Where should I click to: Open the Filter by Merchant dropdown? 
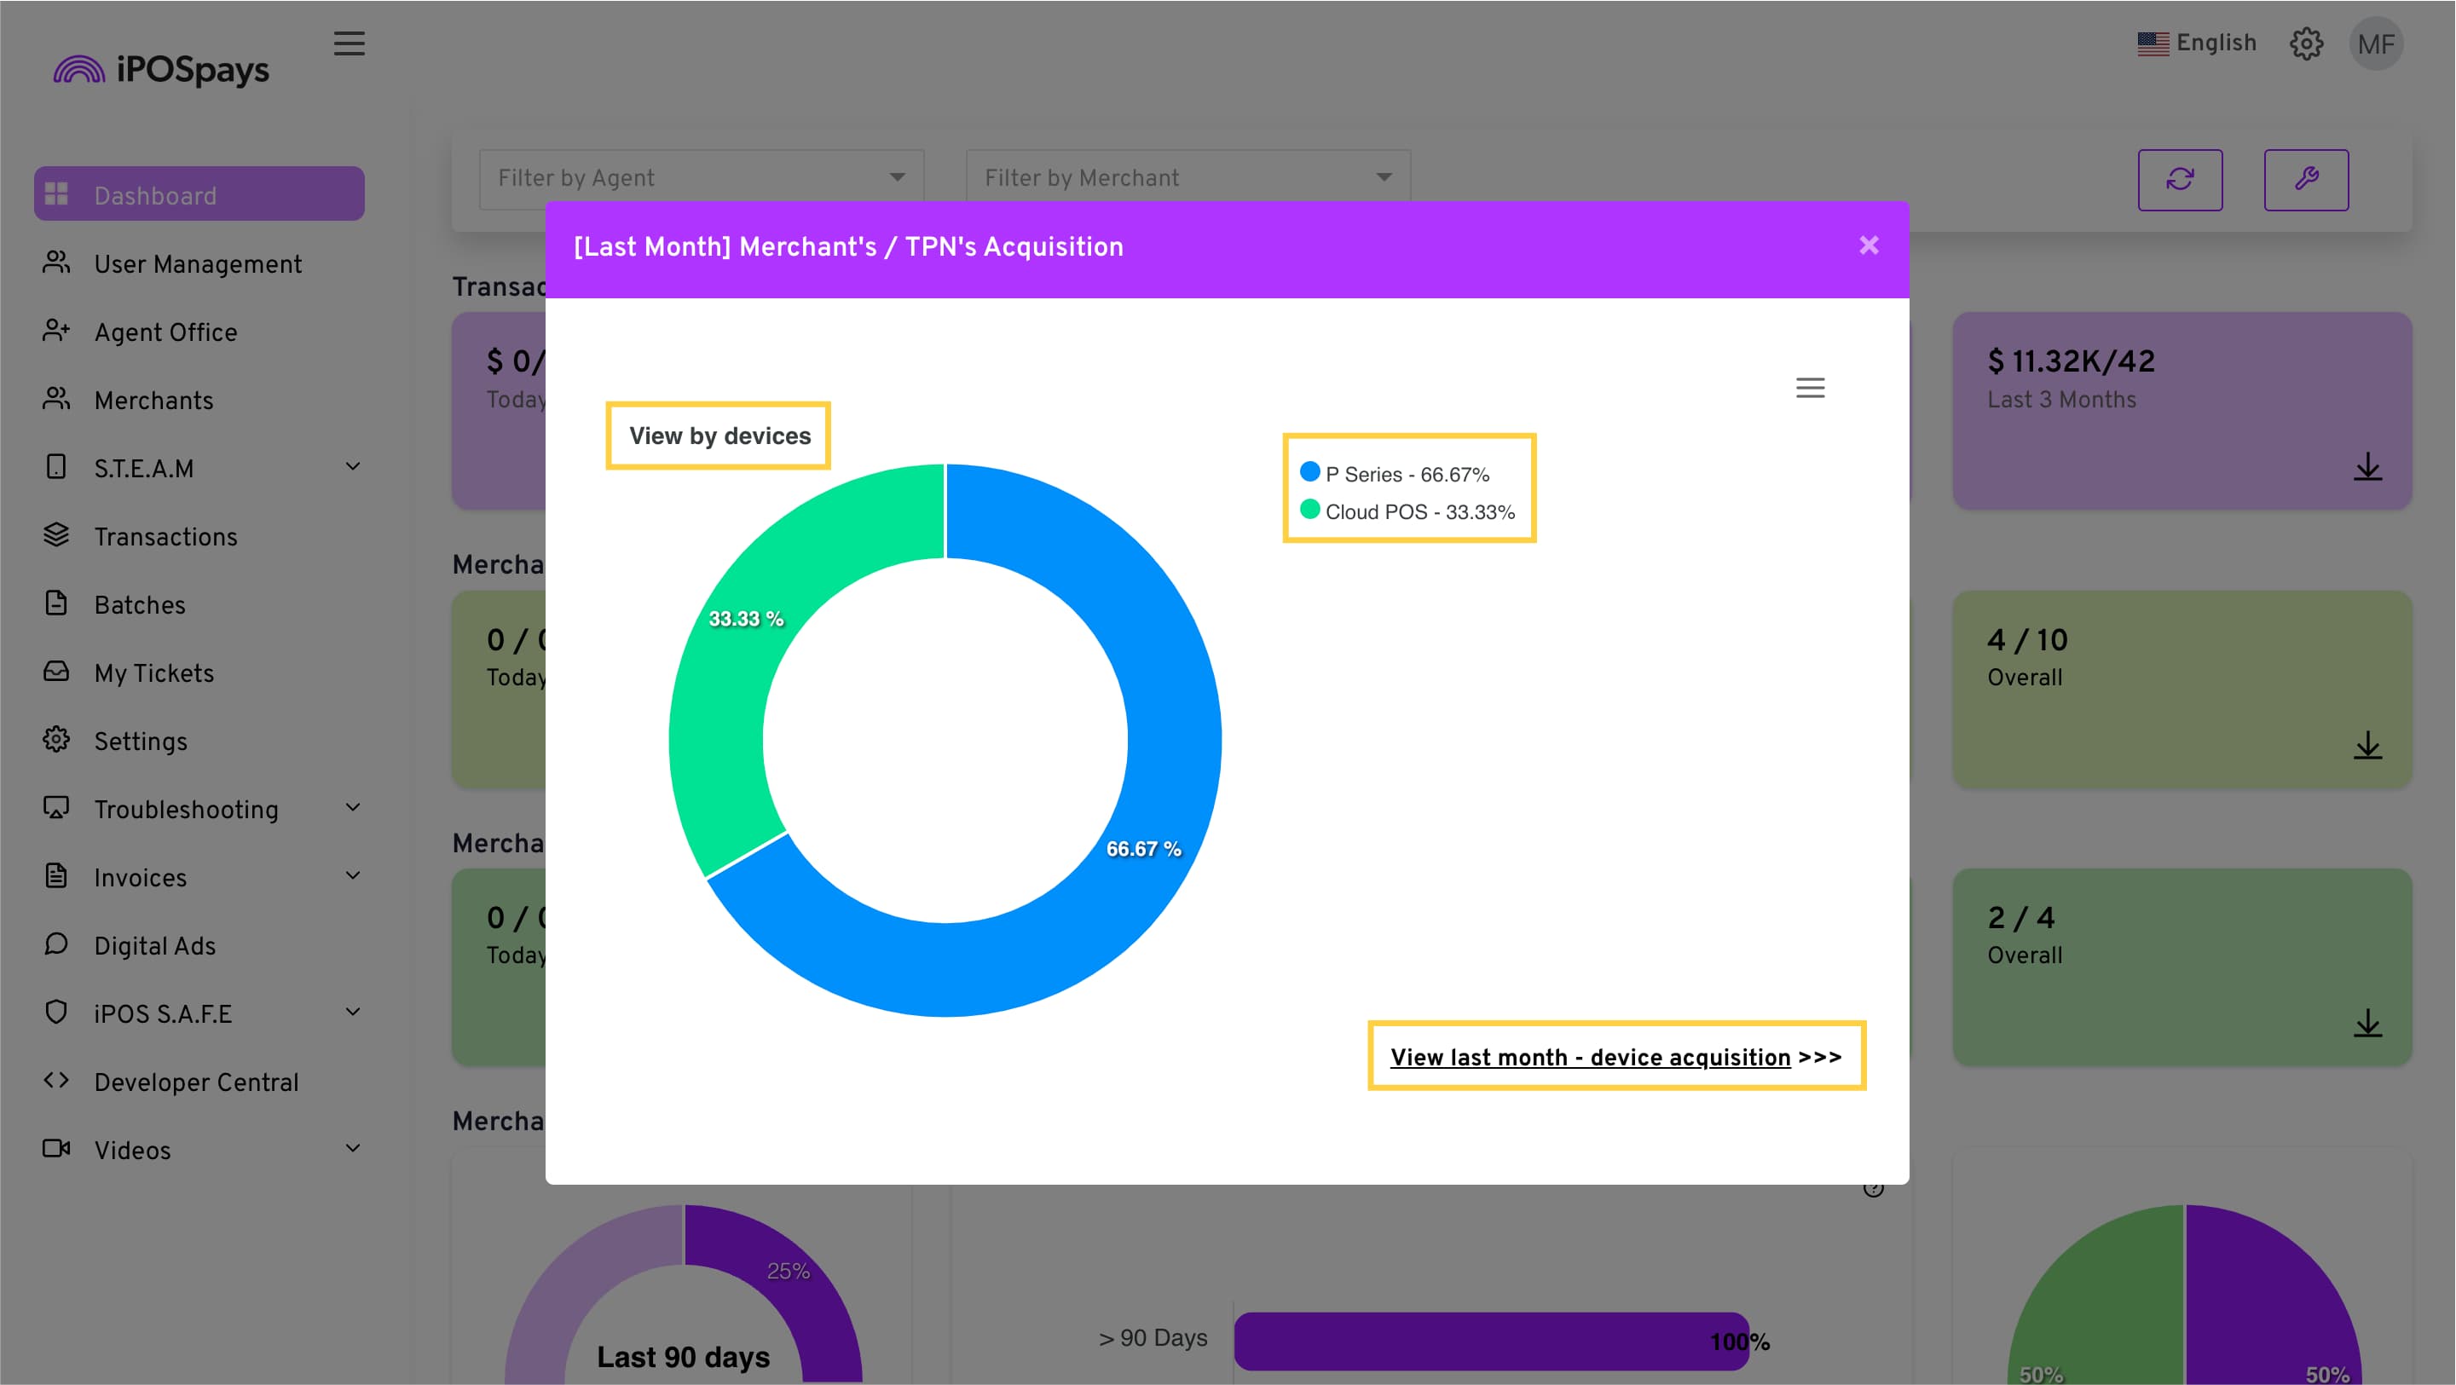(1188, 178)
